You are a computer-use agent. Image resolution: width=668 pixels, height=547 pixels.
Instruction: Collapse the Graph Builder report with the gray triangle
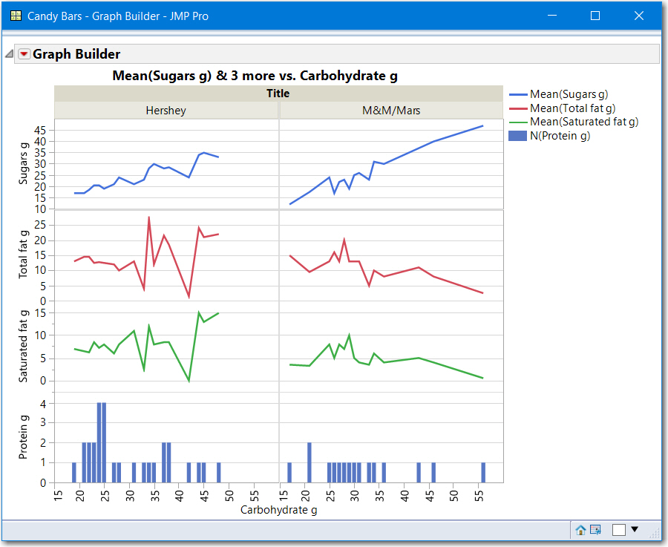(x=7, y=53)
